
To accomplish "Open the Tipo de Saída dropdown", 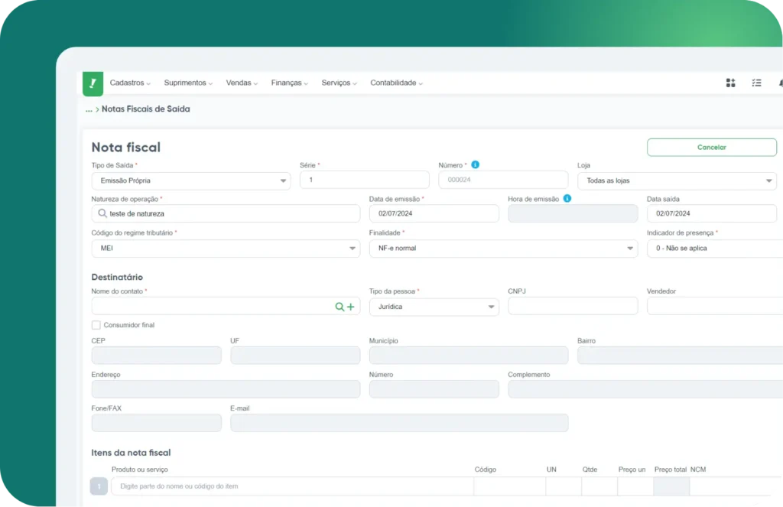I will (x=190, y=180).
